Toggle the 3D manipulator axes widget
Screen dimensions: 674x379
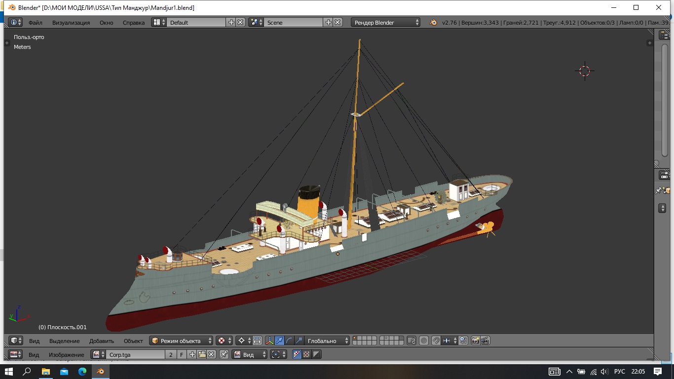point(270,341)
